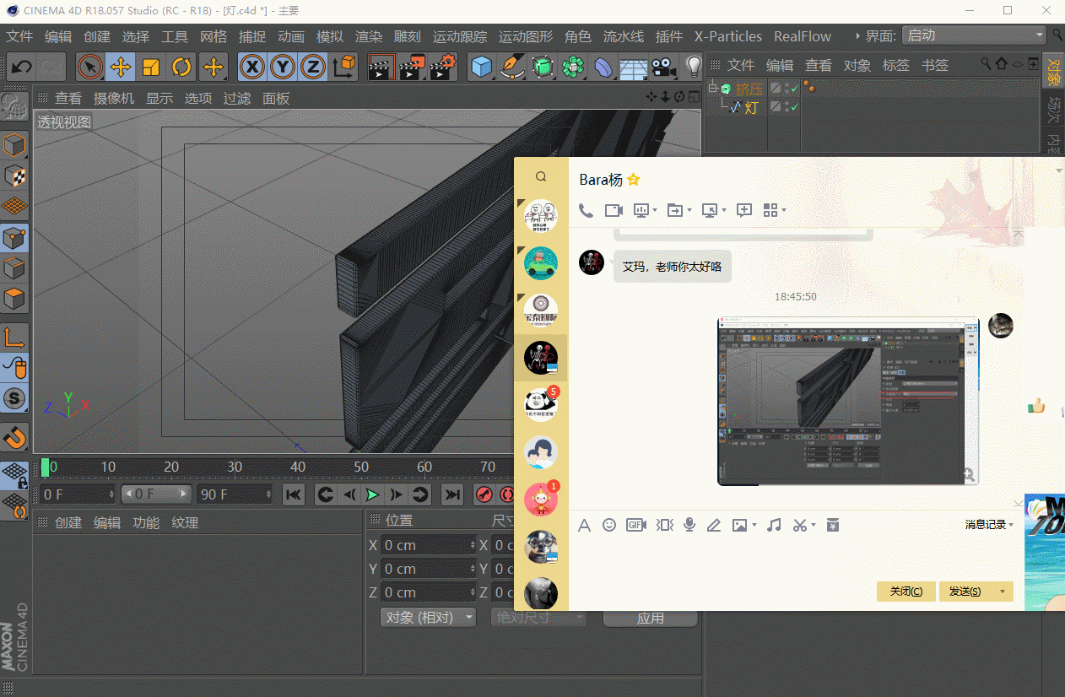The height and width of the screenshot is (697, 1065).
Task: Select the Pen spline tool
Action: click(x=511, y=68)
